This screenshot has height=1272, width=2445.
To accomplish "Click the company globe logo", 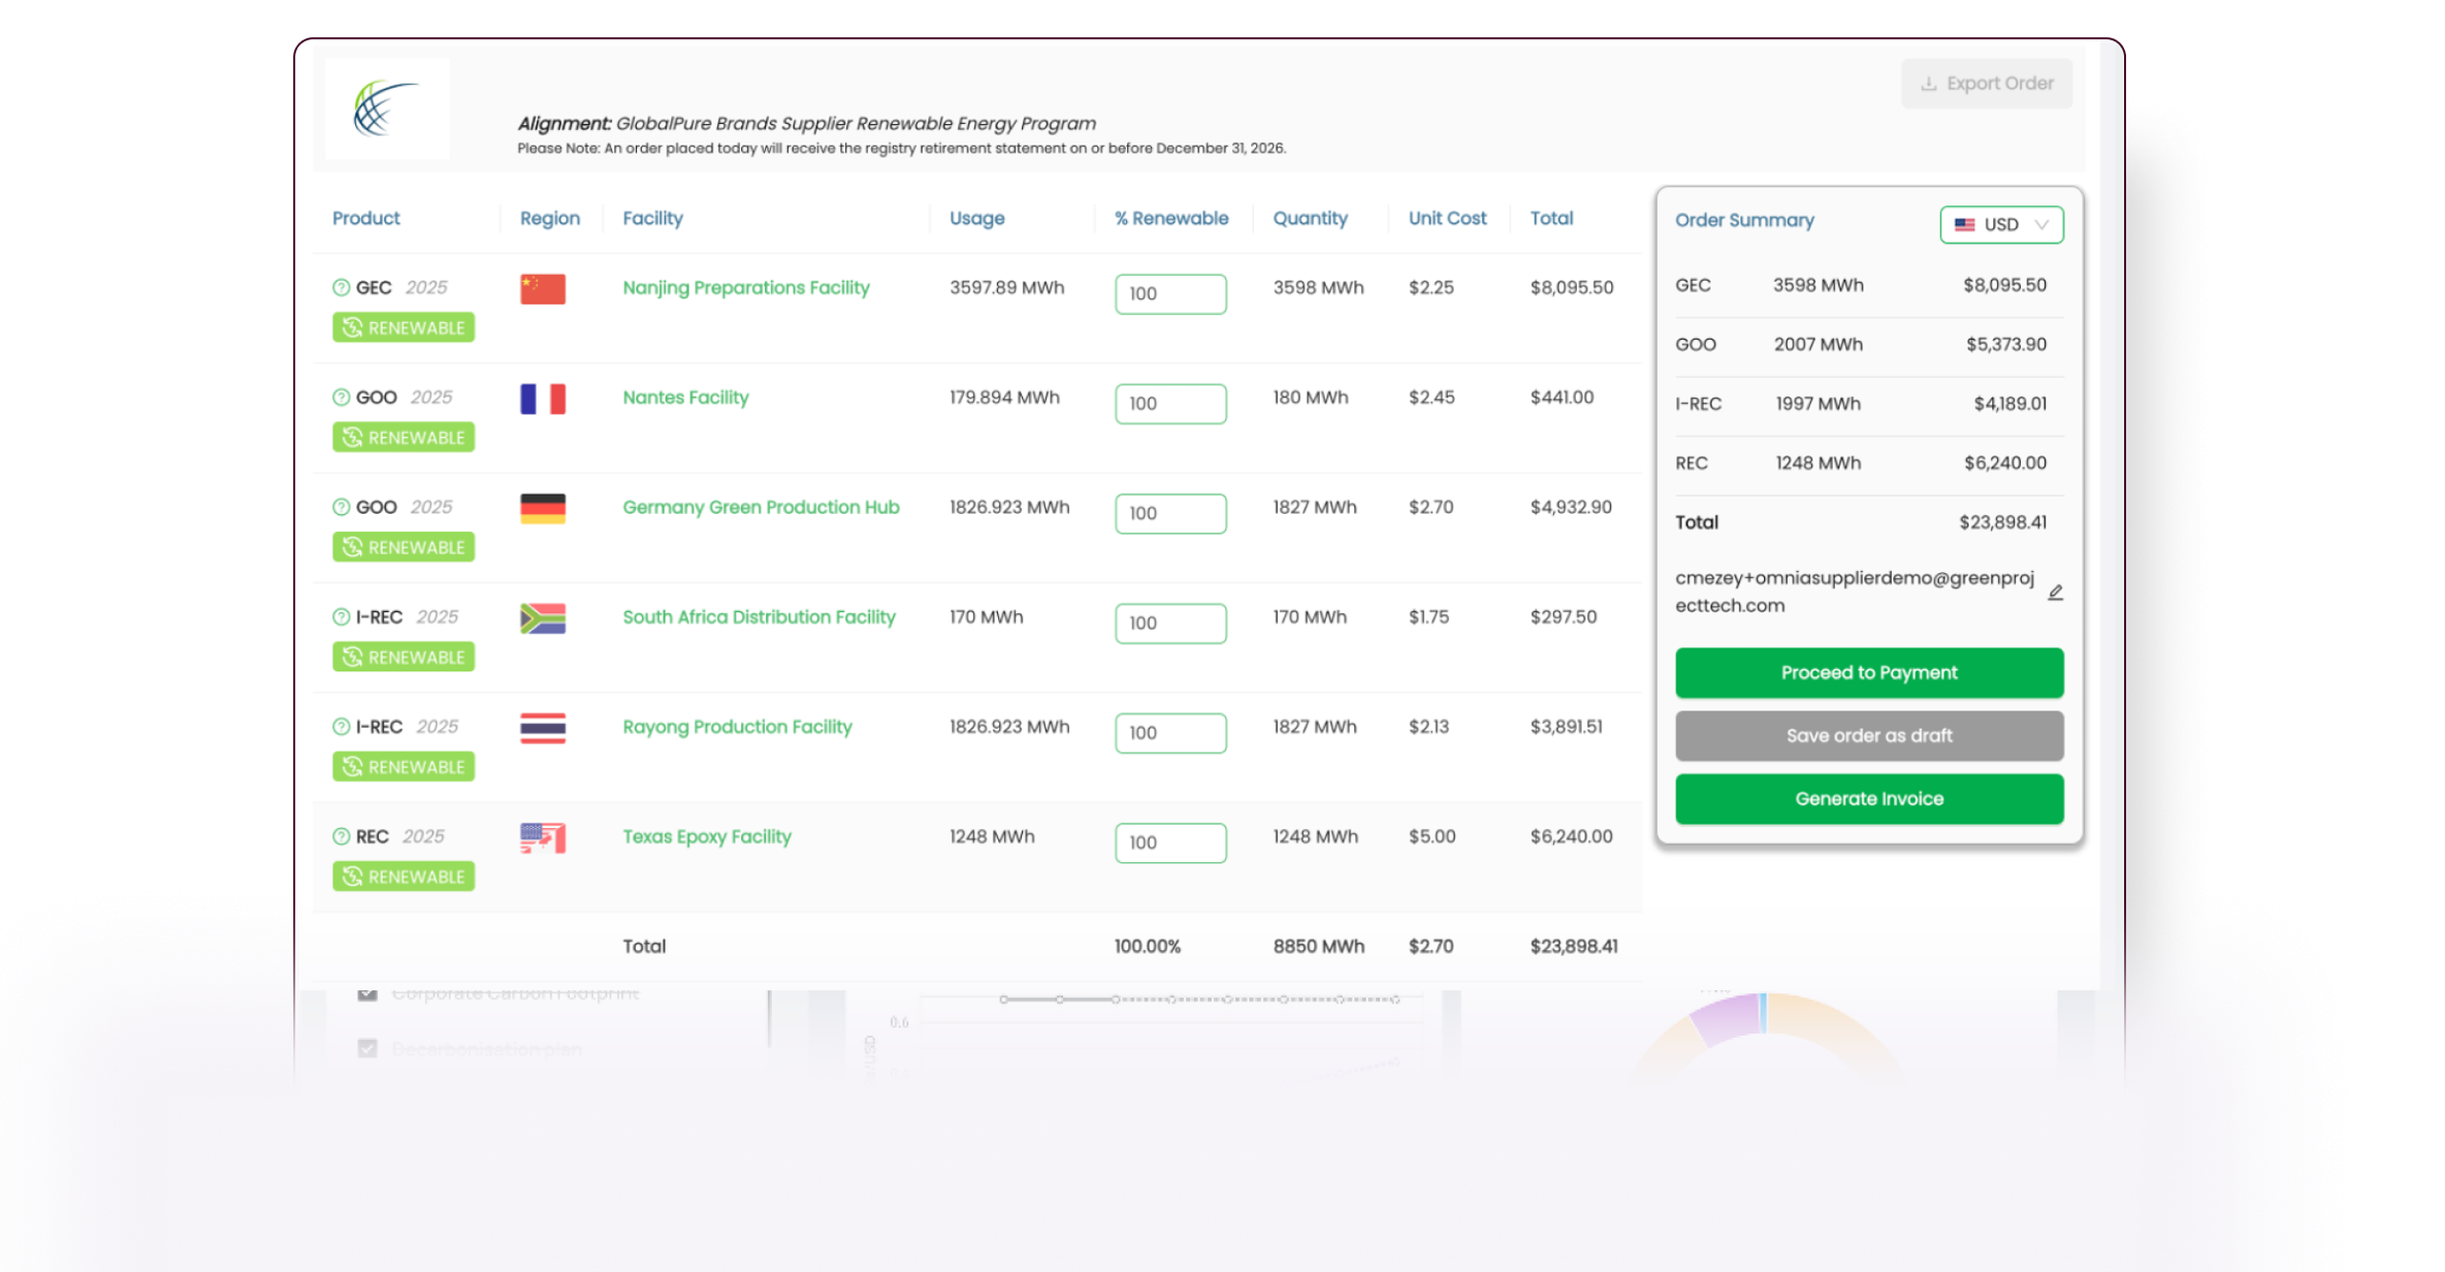I will tap(386, 109).
